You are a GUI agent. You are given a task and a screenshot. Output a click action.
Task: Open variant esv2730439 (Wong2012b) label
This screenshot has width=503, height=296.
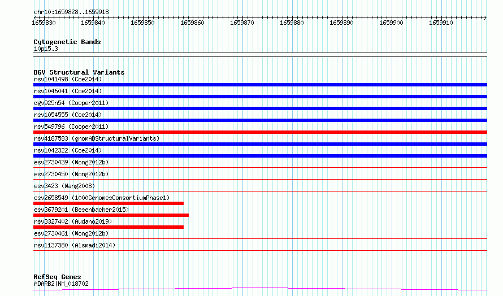[x=71, y=162]
